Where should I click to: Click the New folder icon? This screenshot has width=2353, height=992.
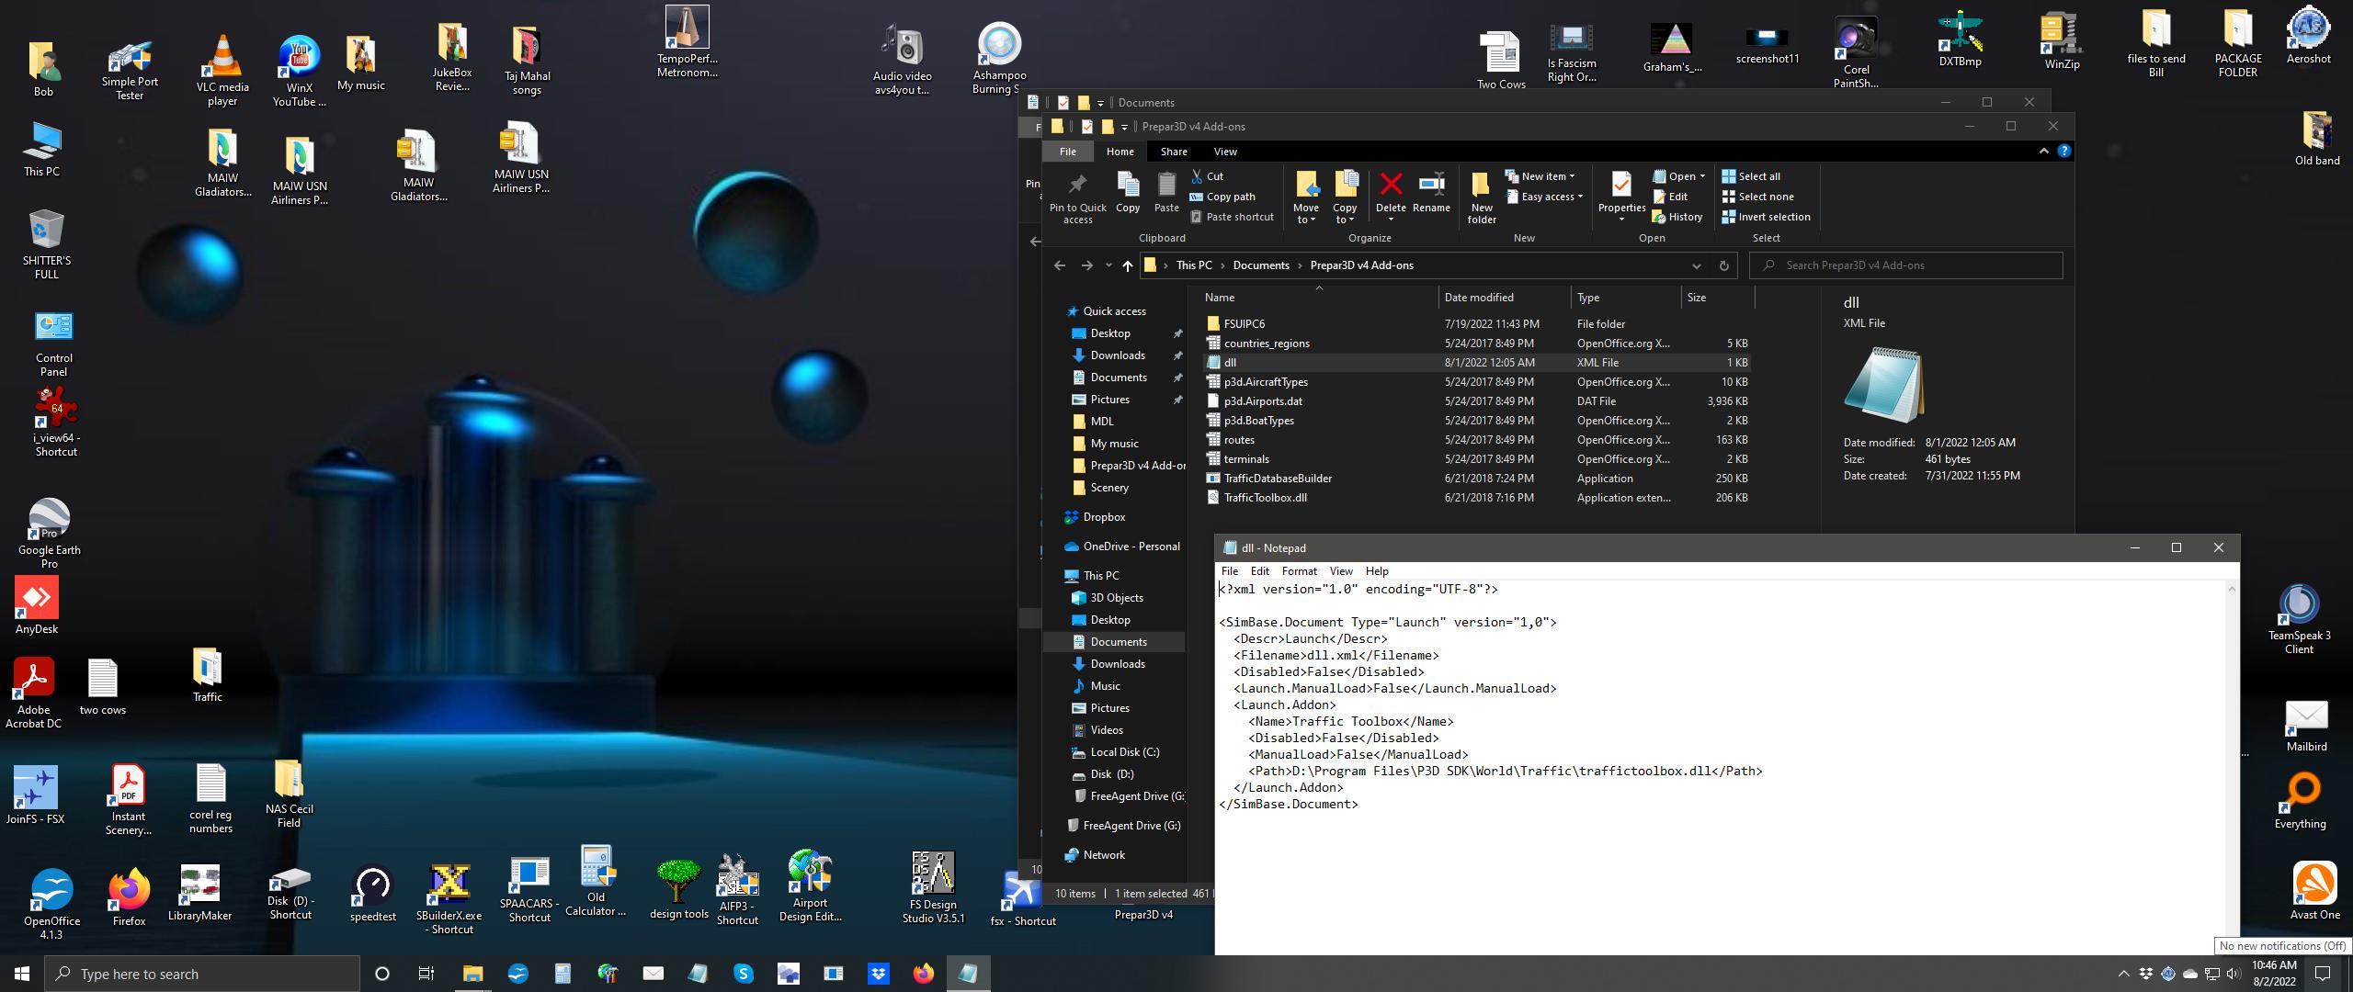(x=1481, y=188)
